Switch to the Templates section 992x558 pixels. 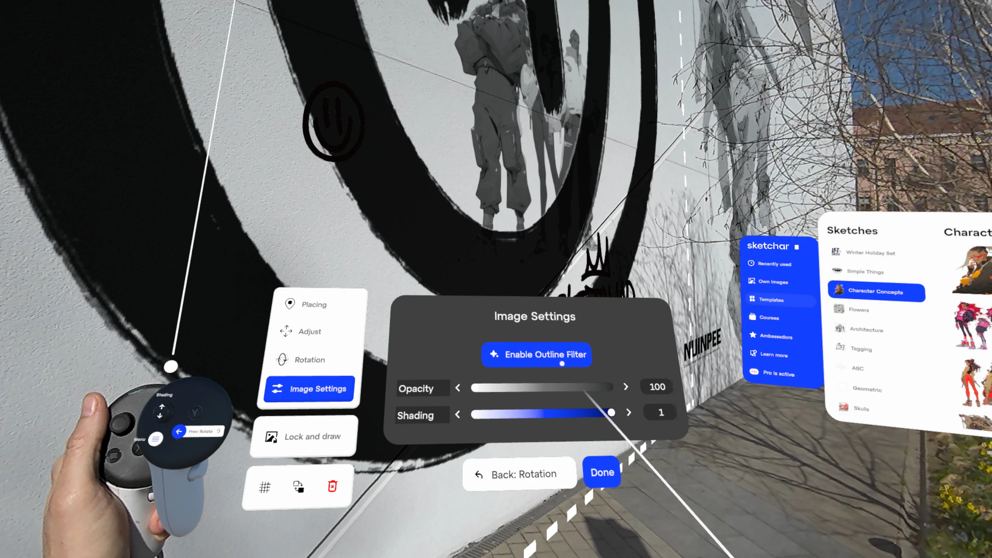pyautogui.click(x=772, y=300)
